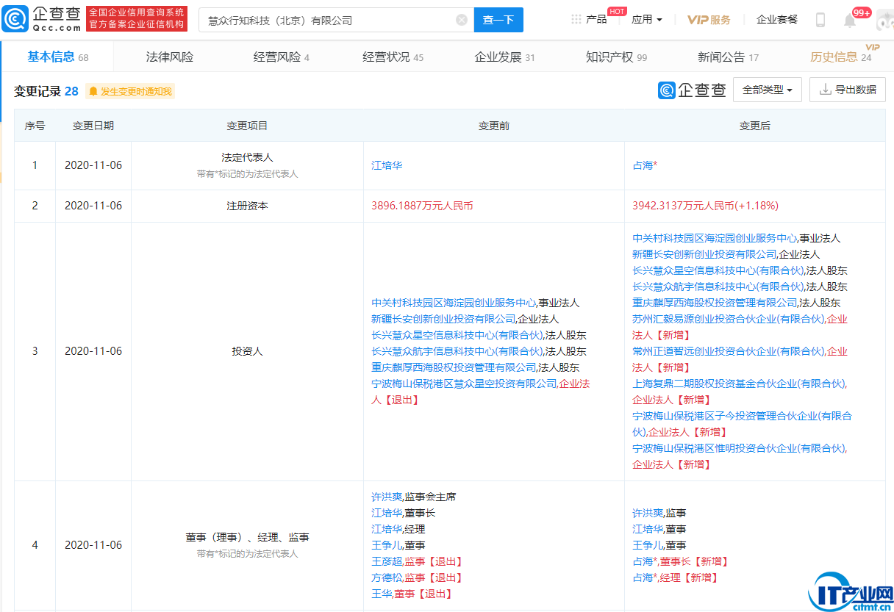
Task: Click the 变更记录 28 heading
Action: 46,91
